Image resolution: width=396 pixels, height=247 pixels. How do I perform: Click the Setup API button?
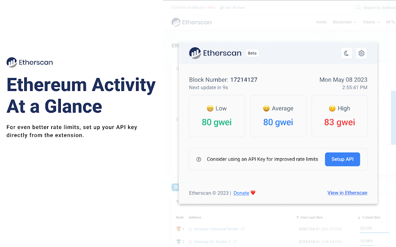click(343, 159)
